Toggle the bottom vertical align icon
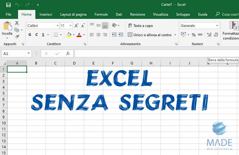This screenshot has width=239, height=155. 105,25
